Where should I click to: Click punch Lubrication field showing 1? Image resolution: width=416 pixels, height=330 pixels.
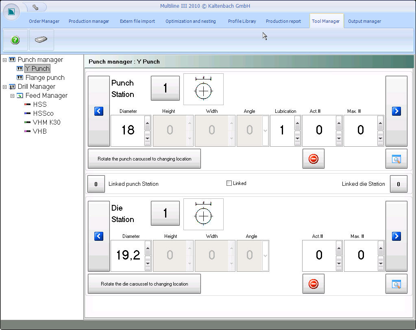(x=282, y=130)
